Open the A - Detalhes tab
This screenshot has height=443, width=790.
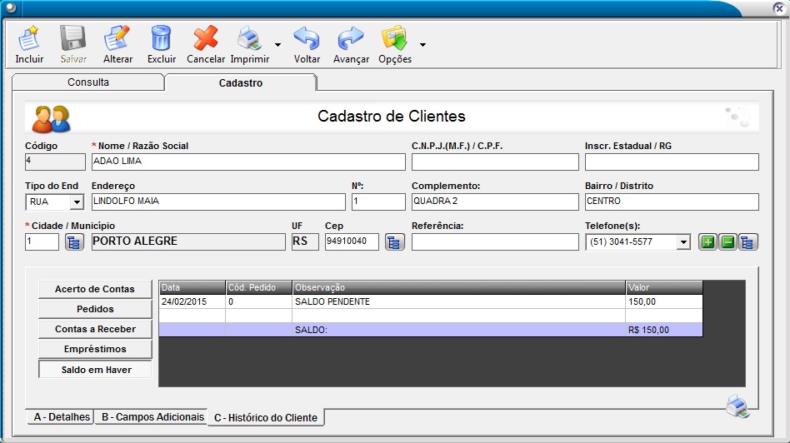click(x=62, y=417)
